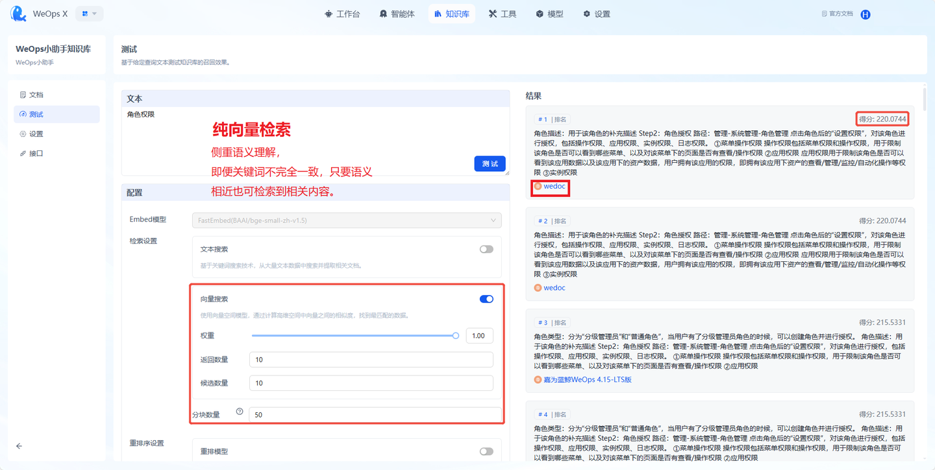This screenshot has width=935, height=470.
Task: Click the WeOps小助手知识库 title
Action: 53,49
